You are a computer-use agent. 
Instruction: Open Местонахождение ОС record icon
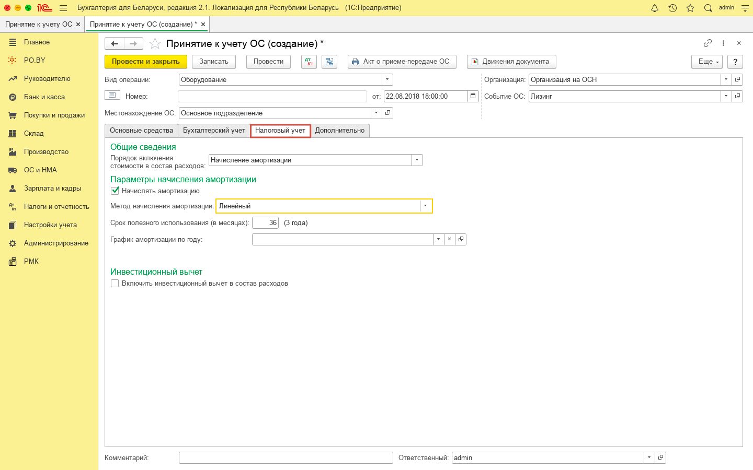coord(387,113)
